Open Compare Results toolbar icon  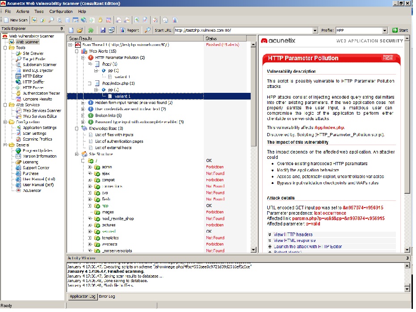point(109,20)
